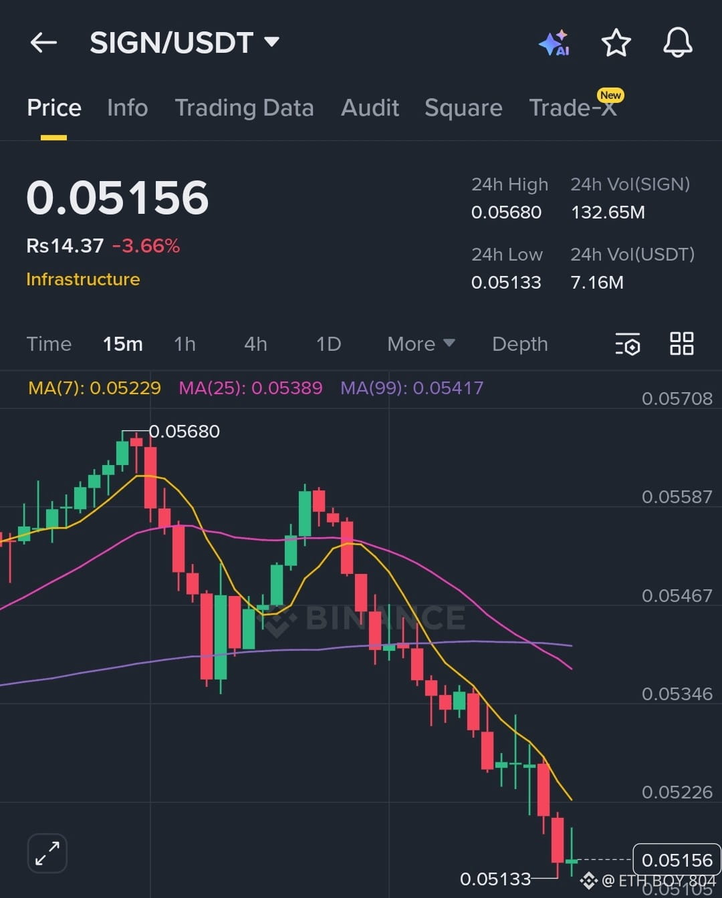
Task: Tap the back arrow icon
Action: [x=44, y=43]
